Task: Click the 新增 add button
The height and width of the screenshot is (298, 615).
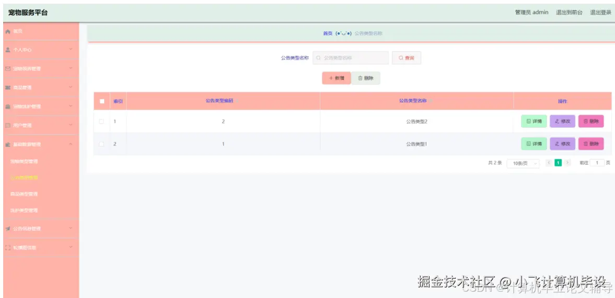Action: coord(336,78)
